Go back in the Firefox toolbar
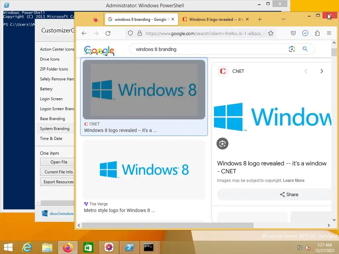 [x=84, y=33]
